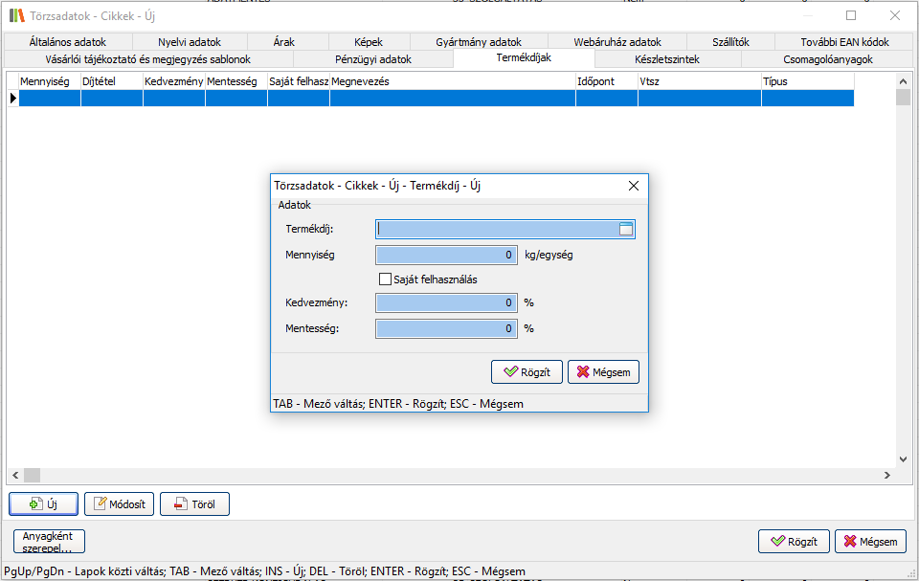Image resolution: width=919 pixels, height=581 pixels.
Task: Click the app logo icon in title bar
Action: click(x=16, y=15)
